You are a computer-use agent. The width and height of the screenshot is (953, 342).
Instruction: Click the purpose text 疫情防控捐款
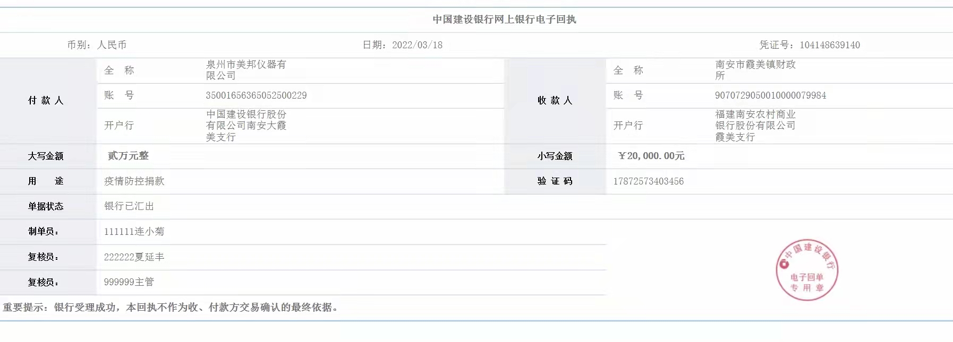(134, 181)
